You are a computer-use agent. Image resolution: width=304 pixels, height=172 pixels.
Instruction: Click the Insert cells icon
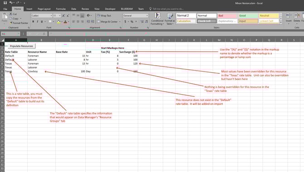(289, 19)
